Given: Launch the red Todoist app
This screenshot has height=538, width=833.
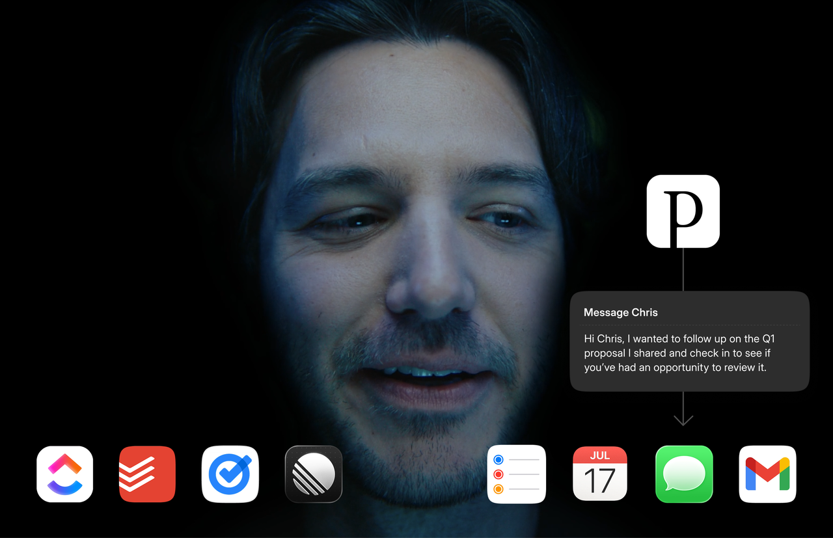Looking at the screenshot, I should tap(147, 474).
